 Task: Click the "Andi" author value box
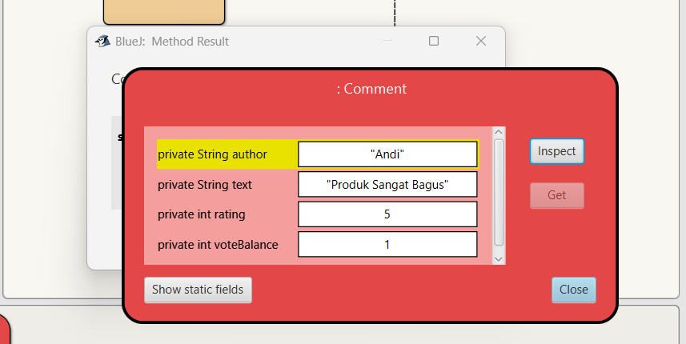tap(387, 154)
